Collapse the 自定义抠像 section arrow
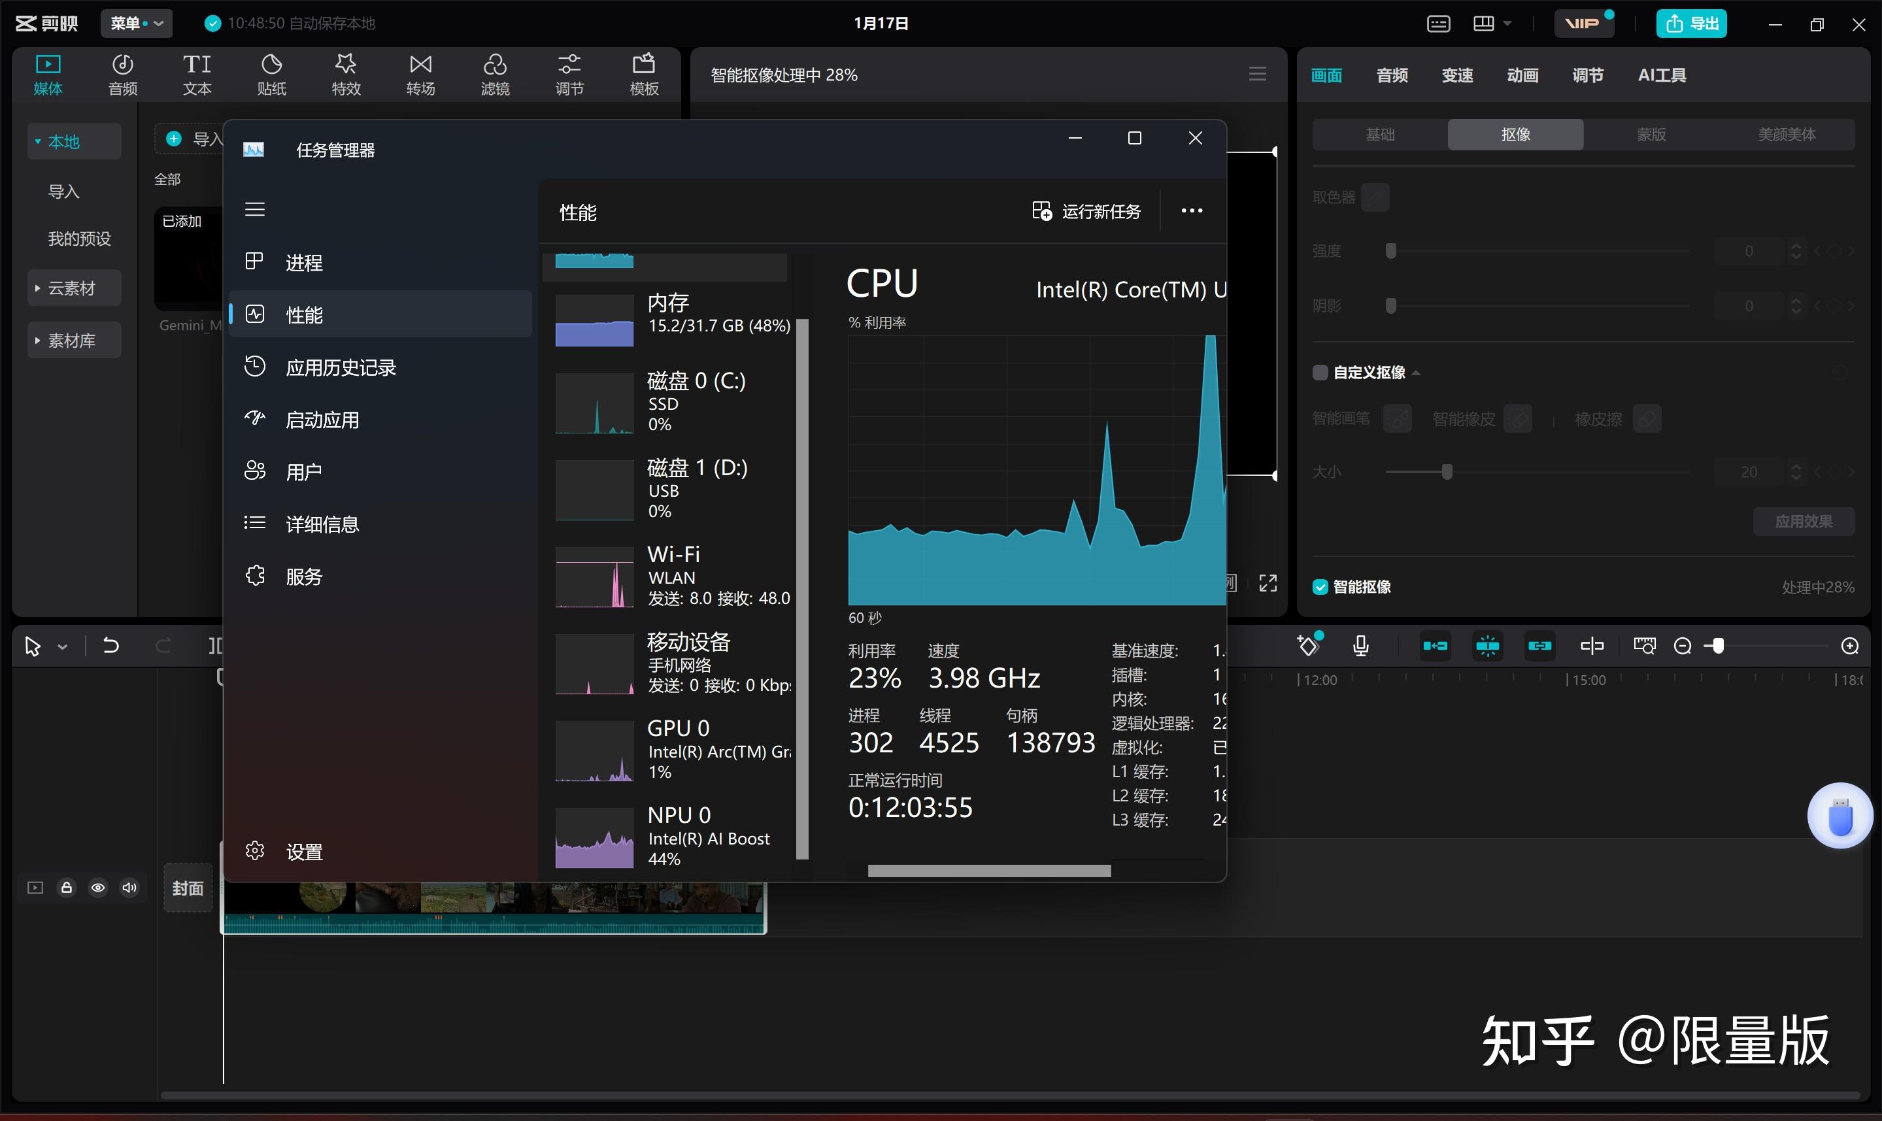The image size is (1882, 1121). click(1416, 373)
